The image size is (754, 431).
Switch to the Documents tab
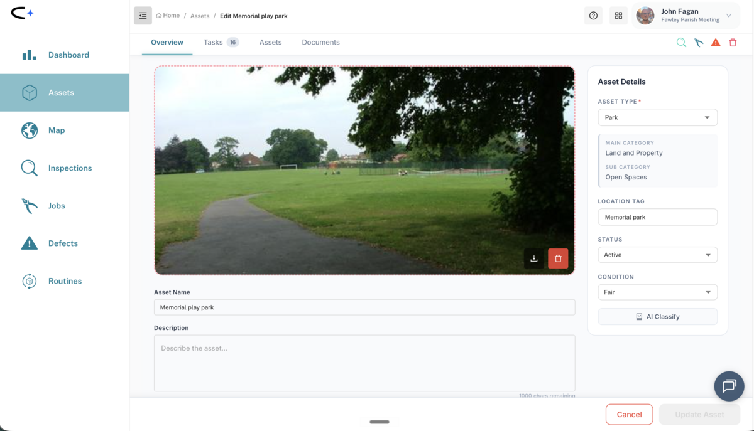click(320, 43)
